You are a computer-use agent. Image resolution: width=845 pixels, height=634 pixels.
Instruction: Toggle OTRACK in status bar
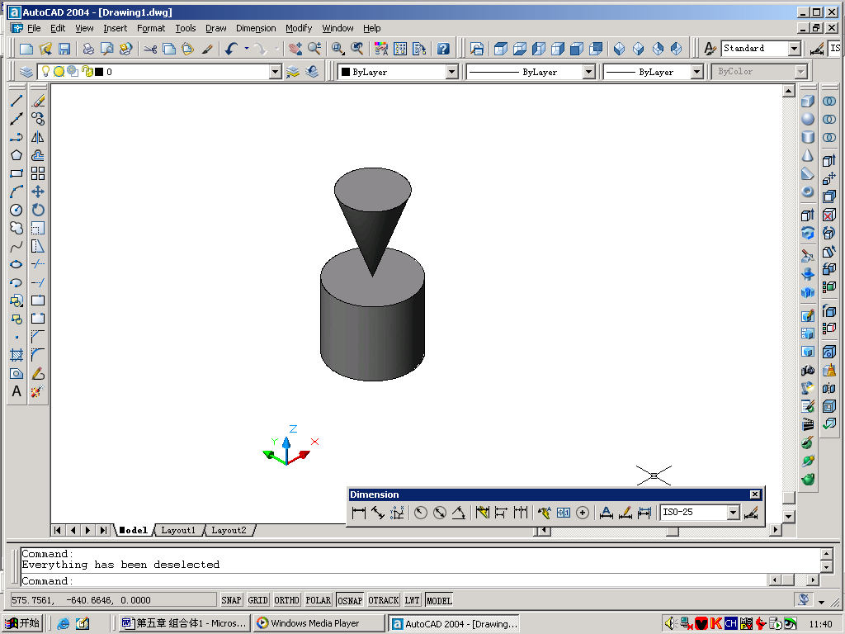click(383, 600)
